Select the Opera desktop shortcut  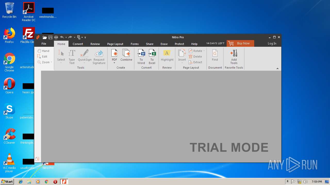pos(9,86)
